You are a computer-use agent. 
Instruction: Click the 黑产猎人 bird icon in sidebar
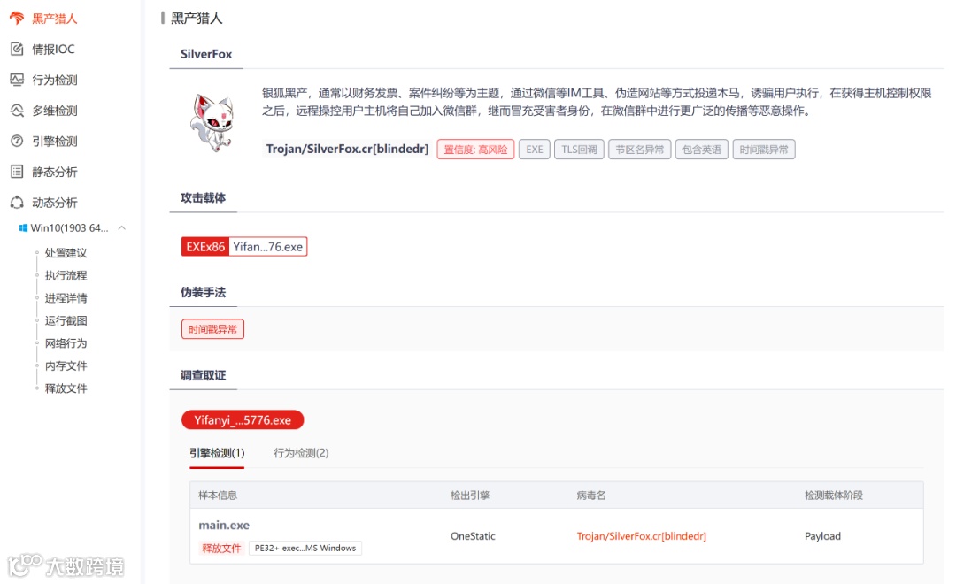(x=17, y=19)
